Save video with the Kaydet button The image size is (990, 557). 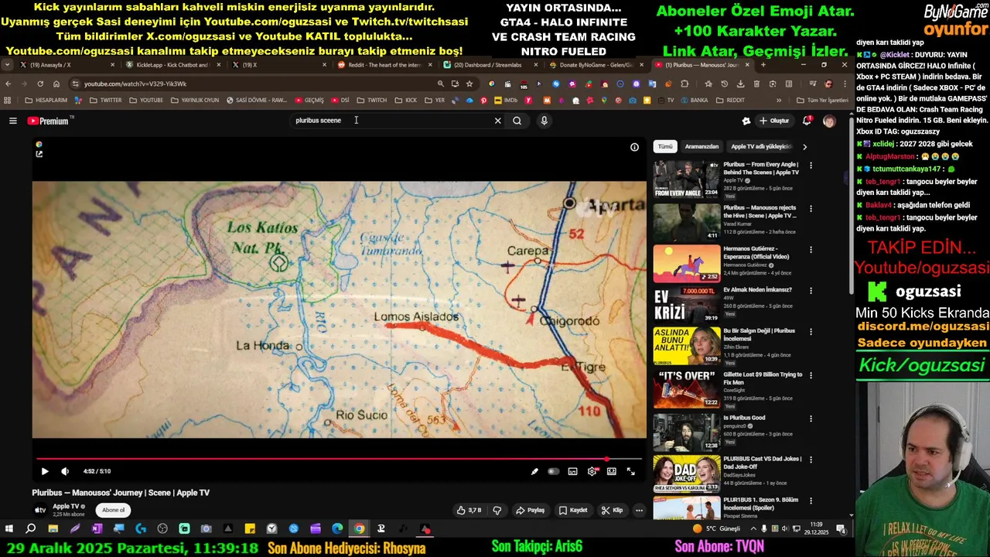(573, 511)
